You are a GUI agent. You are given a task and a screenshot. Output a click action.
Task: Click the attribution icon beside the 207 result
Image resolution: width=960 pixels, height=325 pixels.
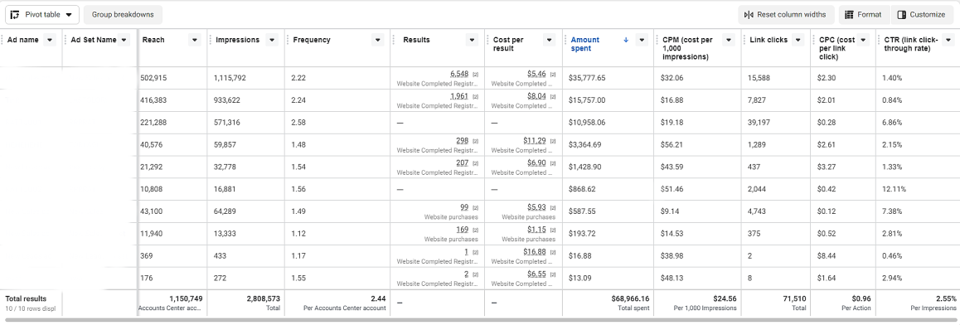click(475, 163)
